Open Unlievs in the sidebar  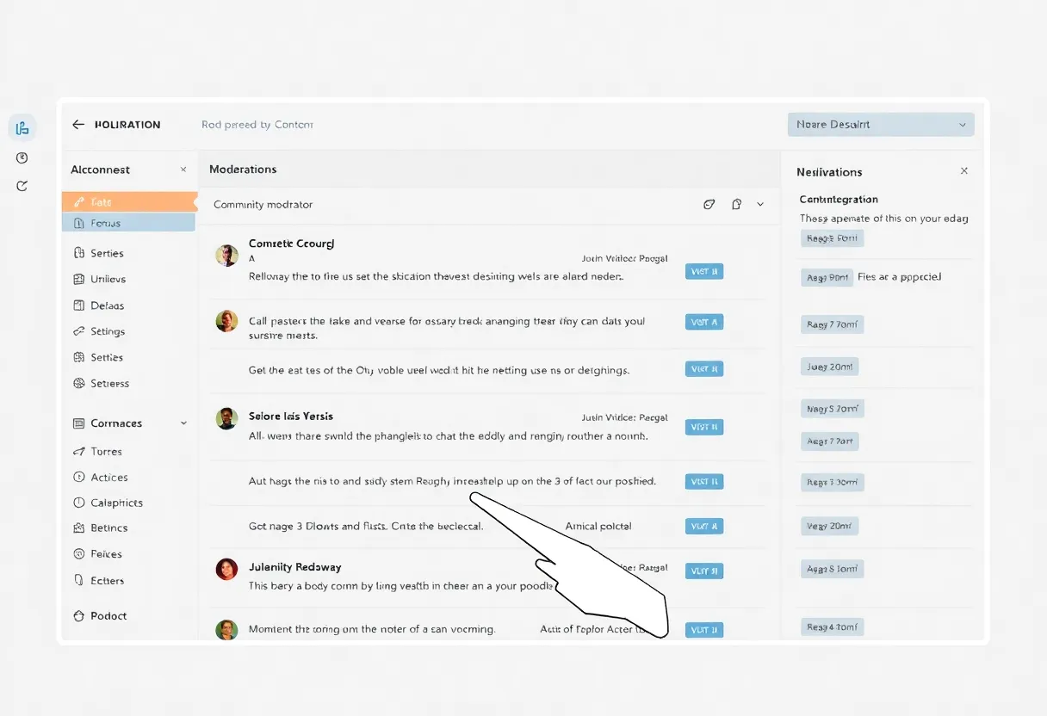pyautogui.click(x=108, y=280)
